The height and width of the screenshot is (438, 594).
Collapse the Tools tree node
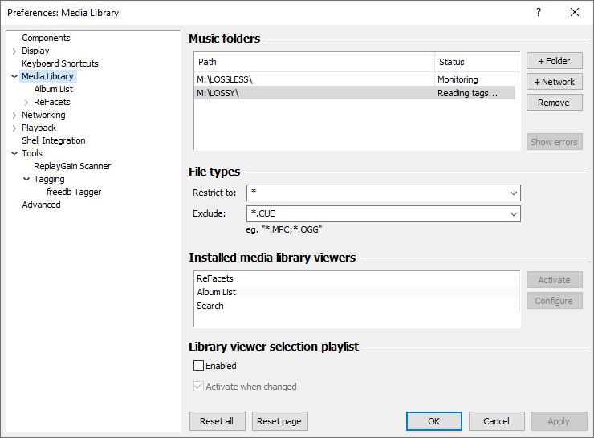point(14,154)
